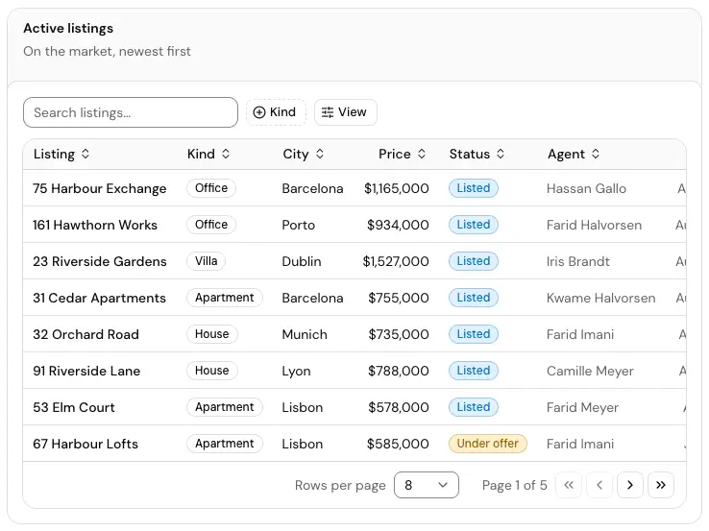Click the price $788,000
The height and width of the screenshot is (531, 709).
(399, 371)
